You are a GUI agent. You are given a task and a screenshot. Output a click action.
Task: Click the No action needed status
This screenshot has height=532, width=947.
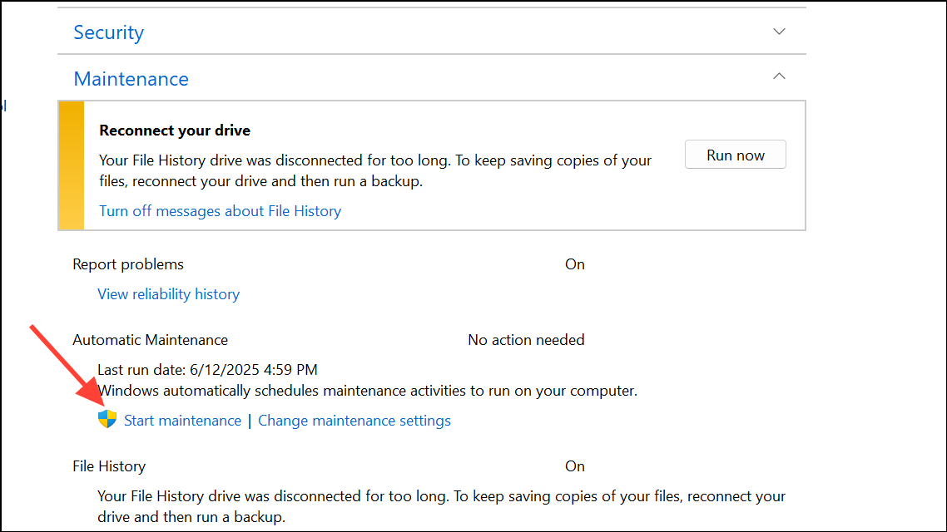pyautogui.click(x=526, y=340)
